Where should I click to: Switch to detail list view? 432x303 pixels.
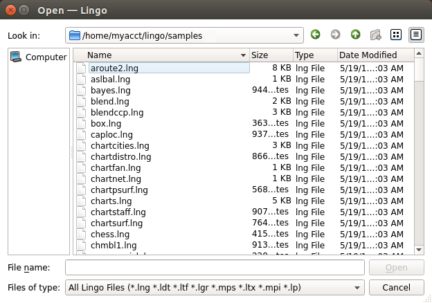[x=416, y=35]
